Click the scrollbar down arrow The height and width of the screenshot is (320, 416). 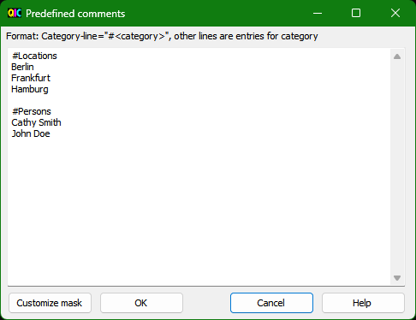click(x=397, y=278)
